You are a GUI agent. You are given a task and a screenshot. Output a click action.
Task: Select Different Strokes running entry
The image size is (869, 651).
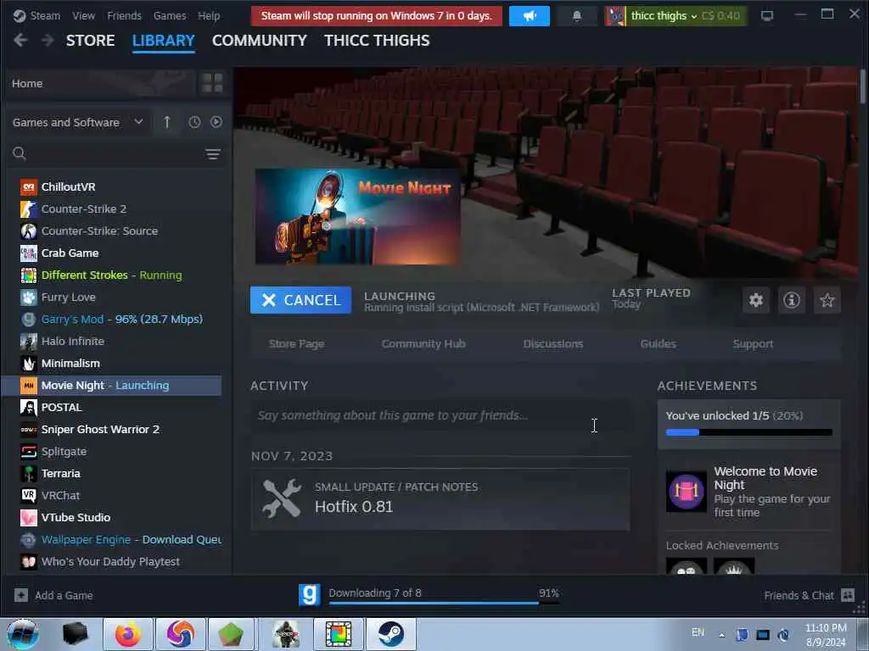(x=111, y=275)
